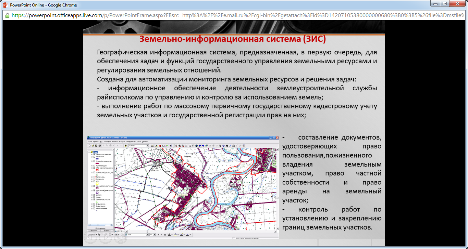Open Инструменты menu in the ArcMap picture

(131, 142)
